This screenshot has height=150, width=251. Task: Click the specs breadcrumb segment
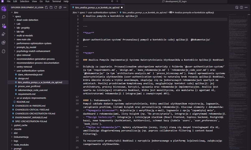[83, 12]
